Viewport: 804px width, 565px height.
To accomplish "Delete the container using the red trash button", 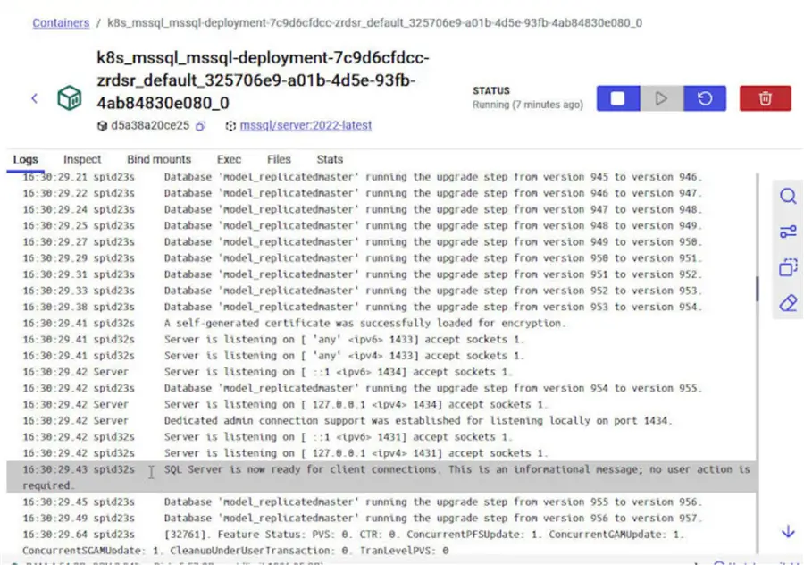I will pos(765,98).
